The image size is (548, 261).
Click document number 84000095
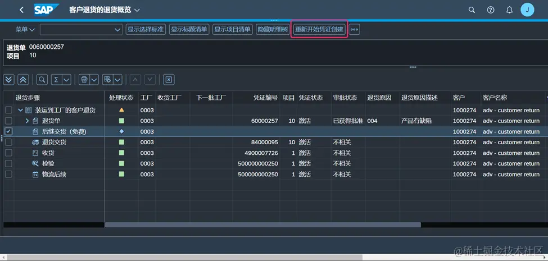pyautogui.click(x=265, y=143)
